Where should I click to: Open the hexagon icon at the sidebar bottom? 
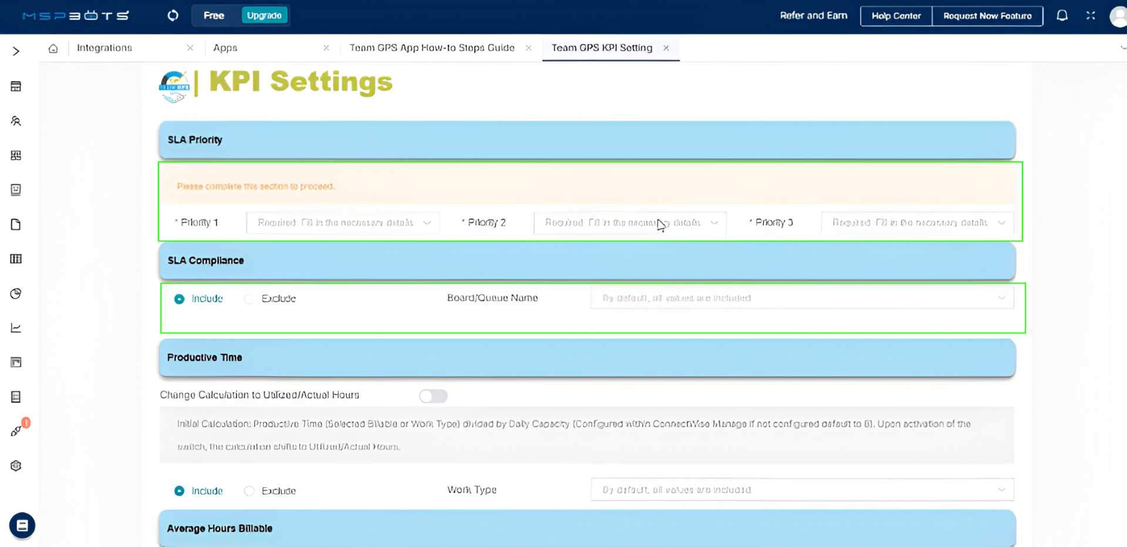(x=16, y=465)
